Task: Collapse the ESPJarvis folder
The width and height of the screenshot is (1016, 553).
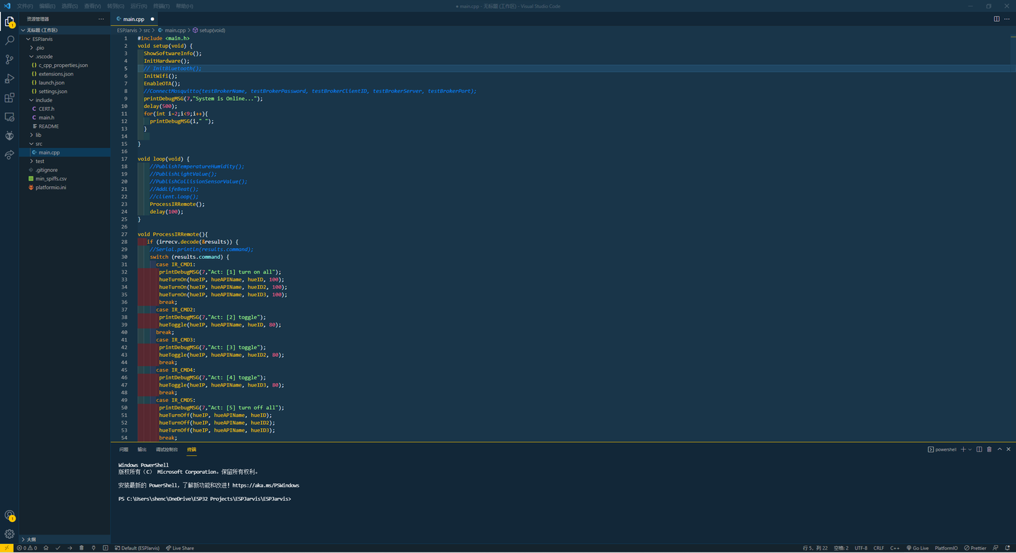Action: point(64,39)
